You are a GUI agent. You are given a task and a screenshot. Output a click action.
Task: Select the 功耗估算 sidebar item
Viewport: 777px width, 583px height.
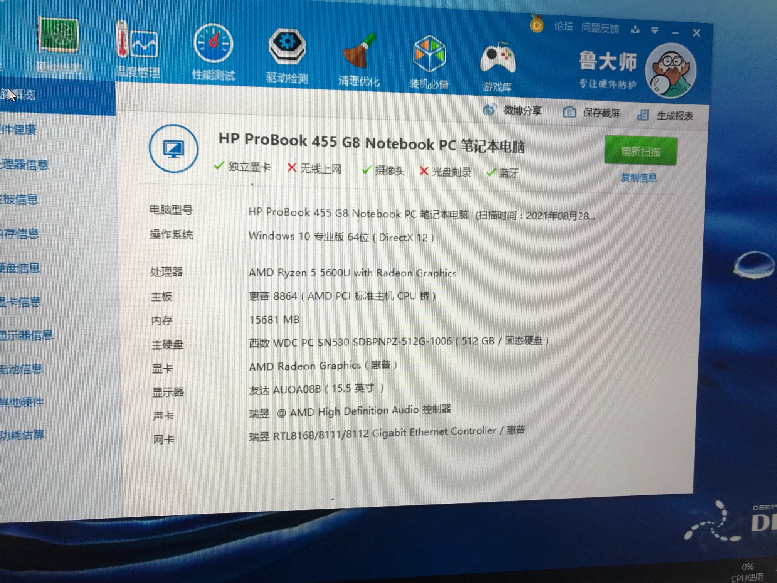[x=22, y=435]
